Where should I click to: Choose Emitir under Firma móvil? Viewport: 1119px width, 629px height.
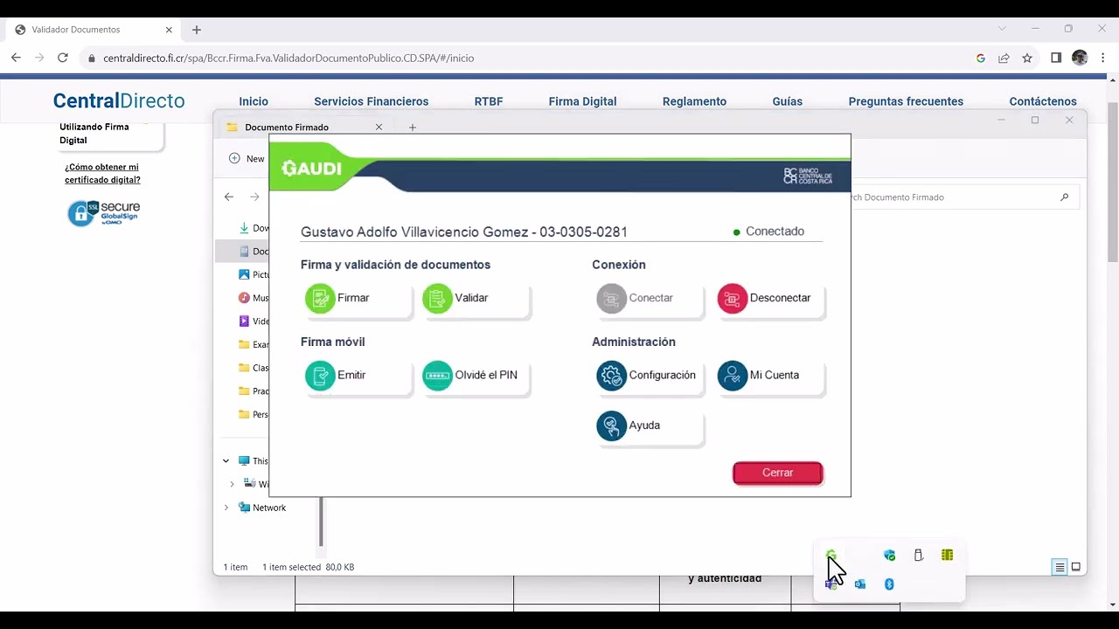coord(358,376)
